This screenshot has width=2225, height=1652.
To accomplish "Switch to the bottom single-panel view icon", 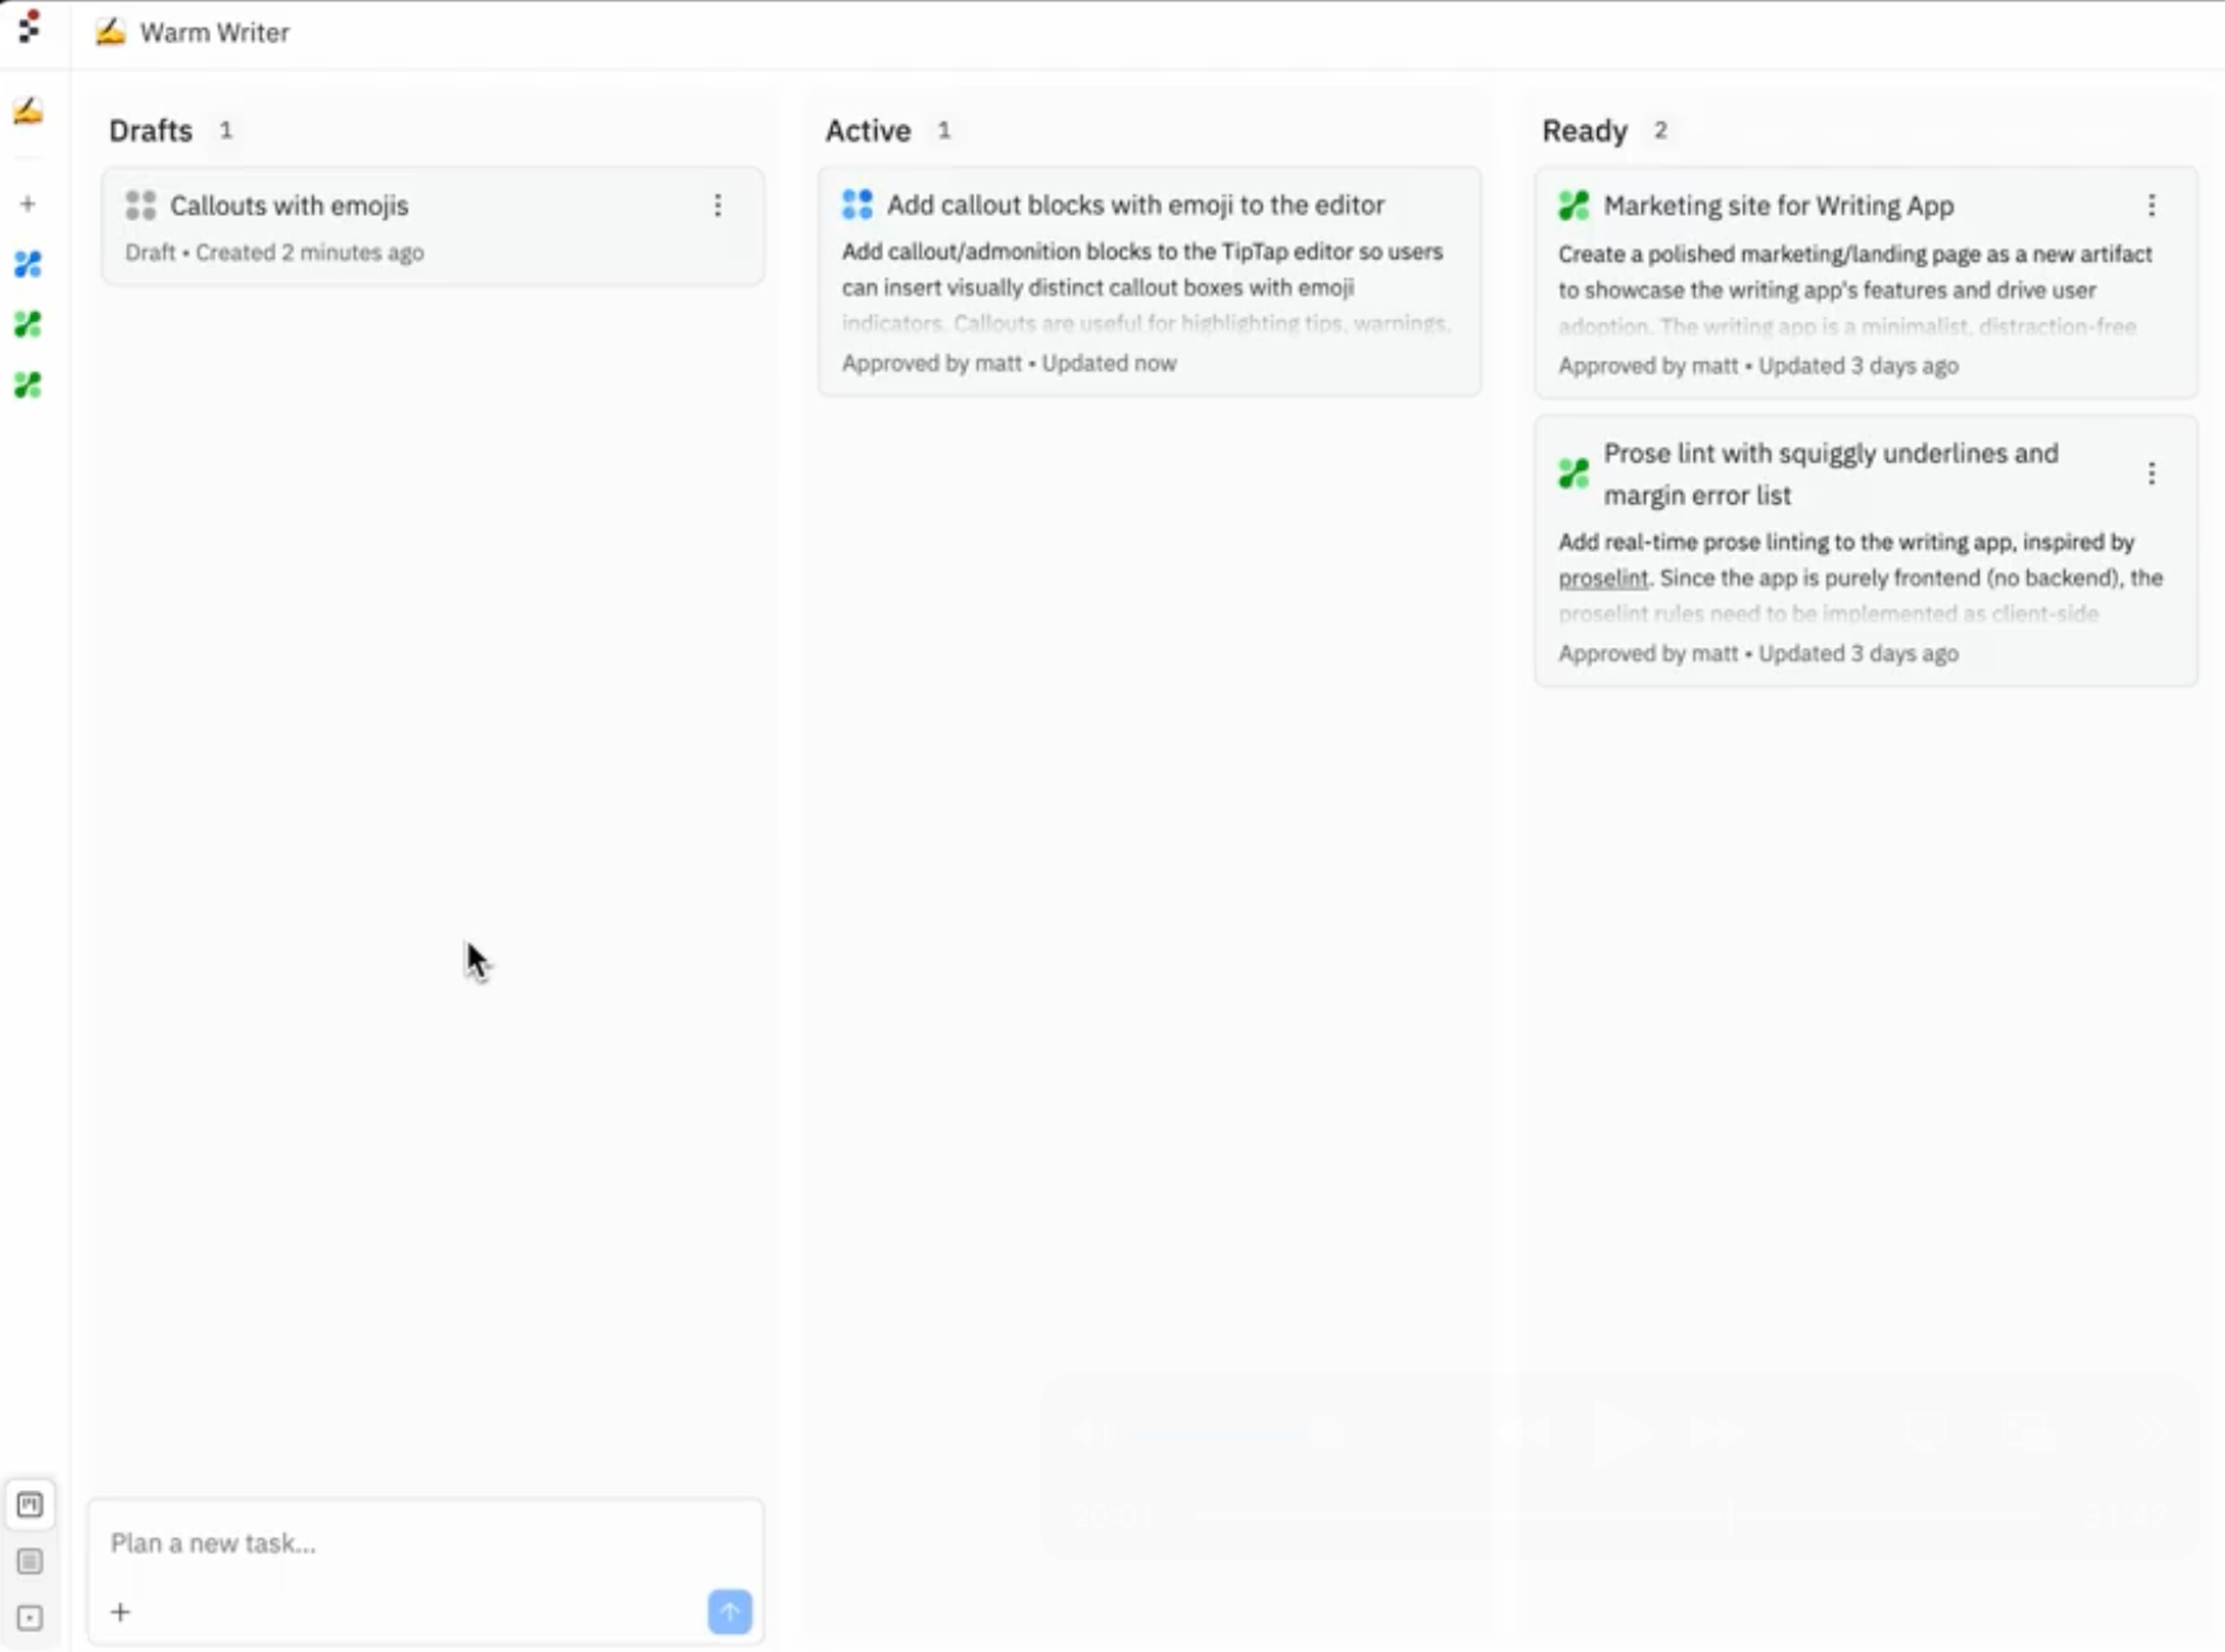I will tap(30, 1617).
